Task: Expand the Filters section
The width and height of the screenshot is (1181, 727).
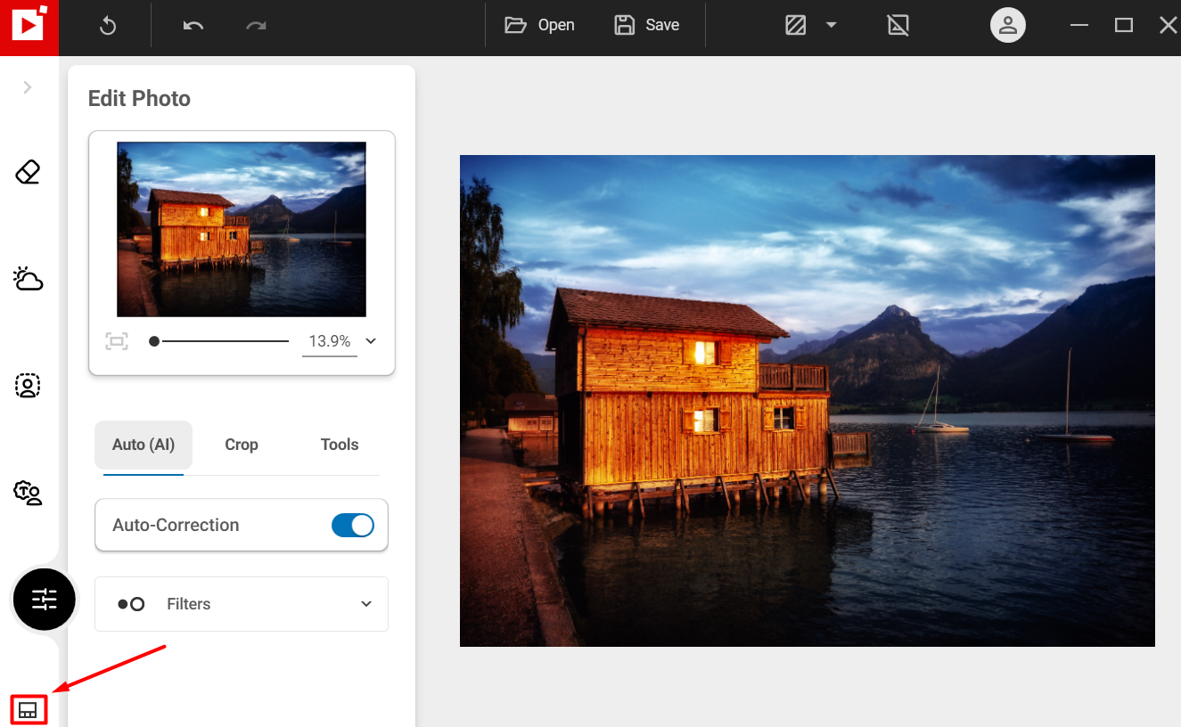Action: (242, 604)
